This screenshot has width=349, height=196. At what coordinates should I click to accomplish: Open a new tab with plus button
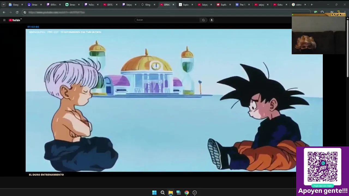[312, 5]
